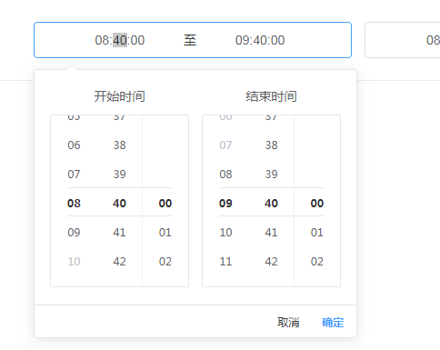Click the 至 separator in range field
The width and height of the screenshot is (440, 350).
(190, 40)
